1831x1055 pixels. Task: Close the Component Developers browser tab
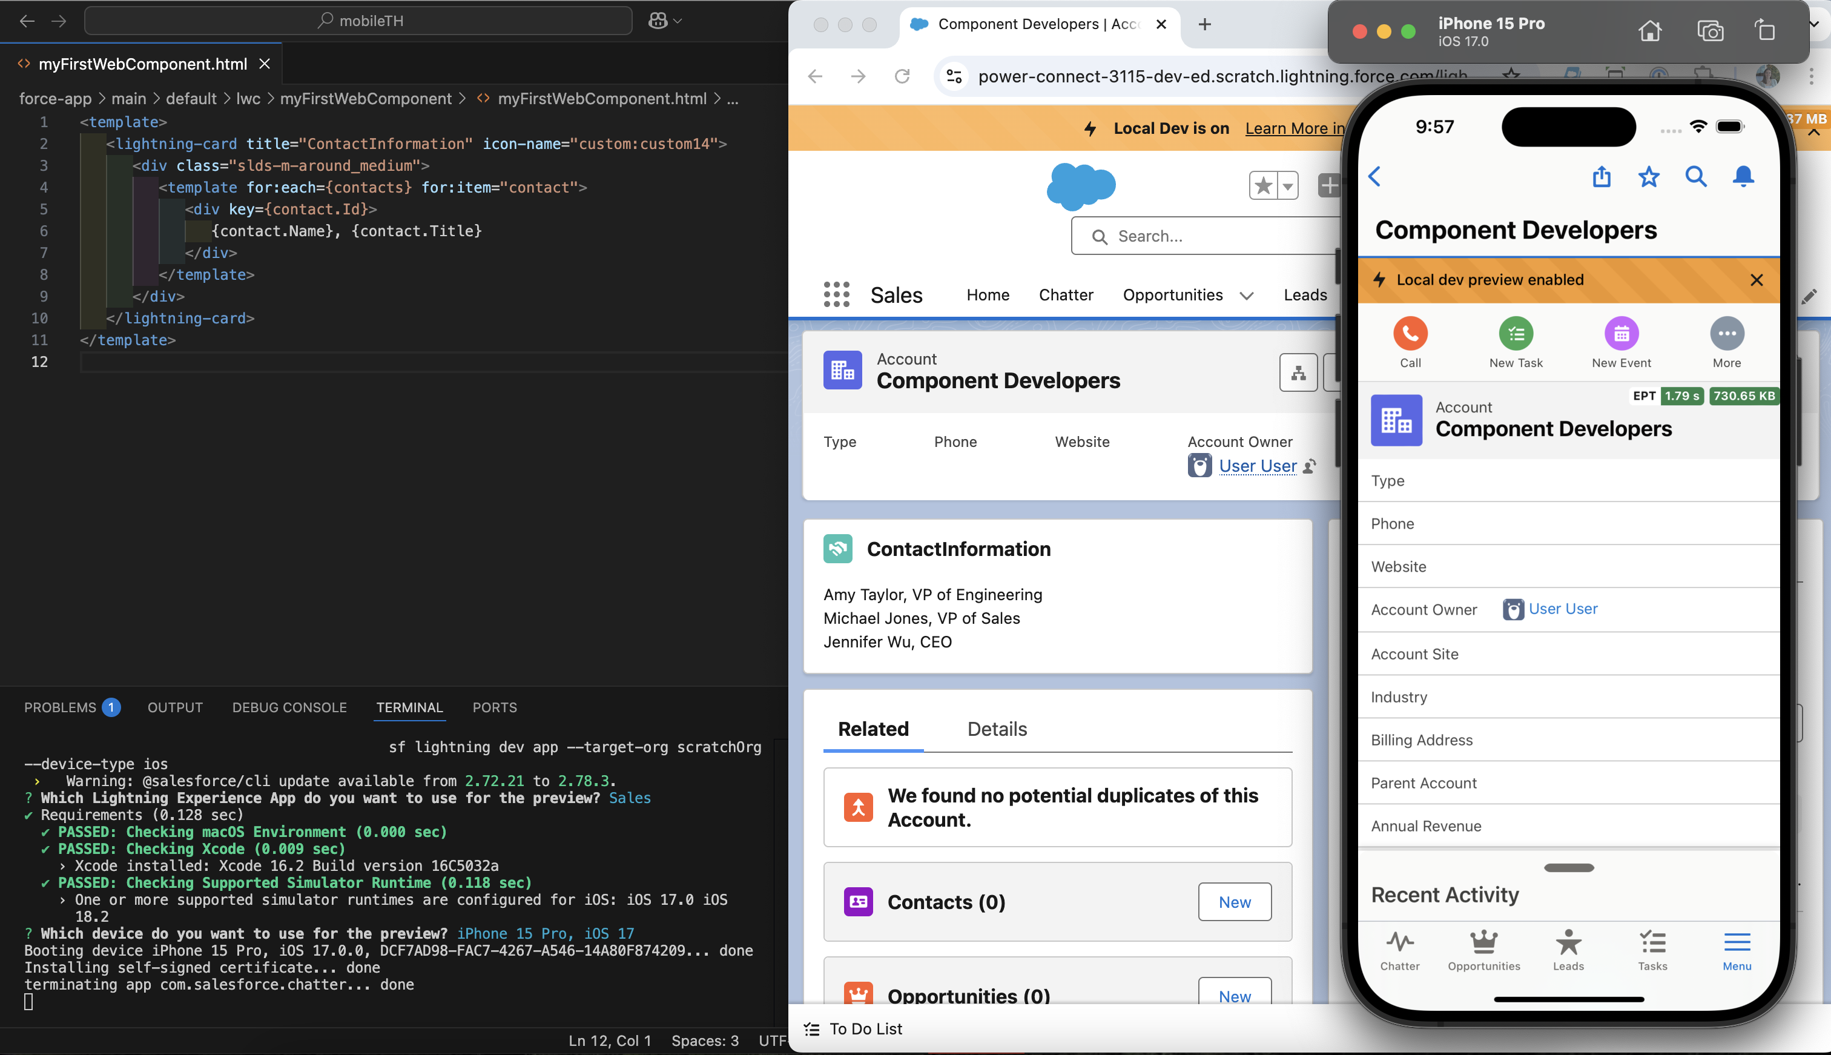point(1161,25)
